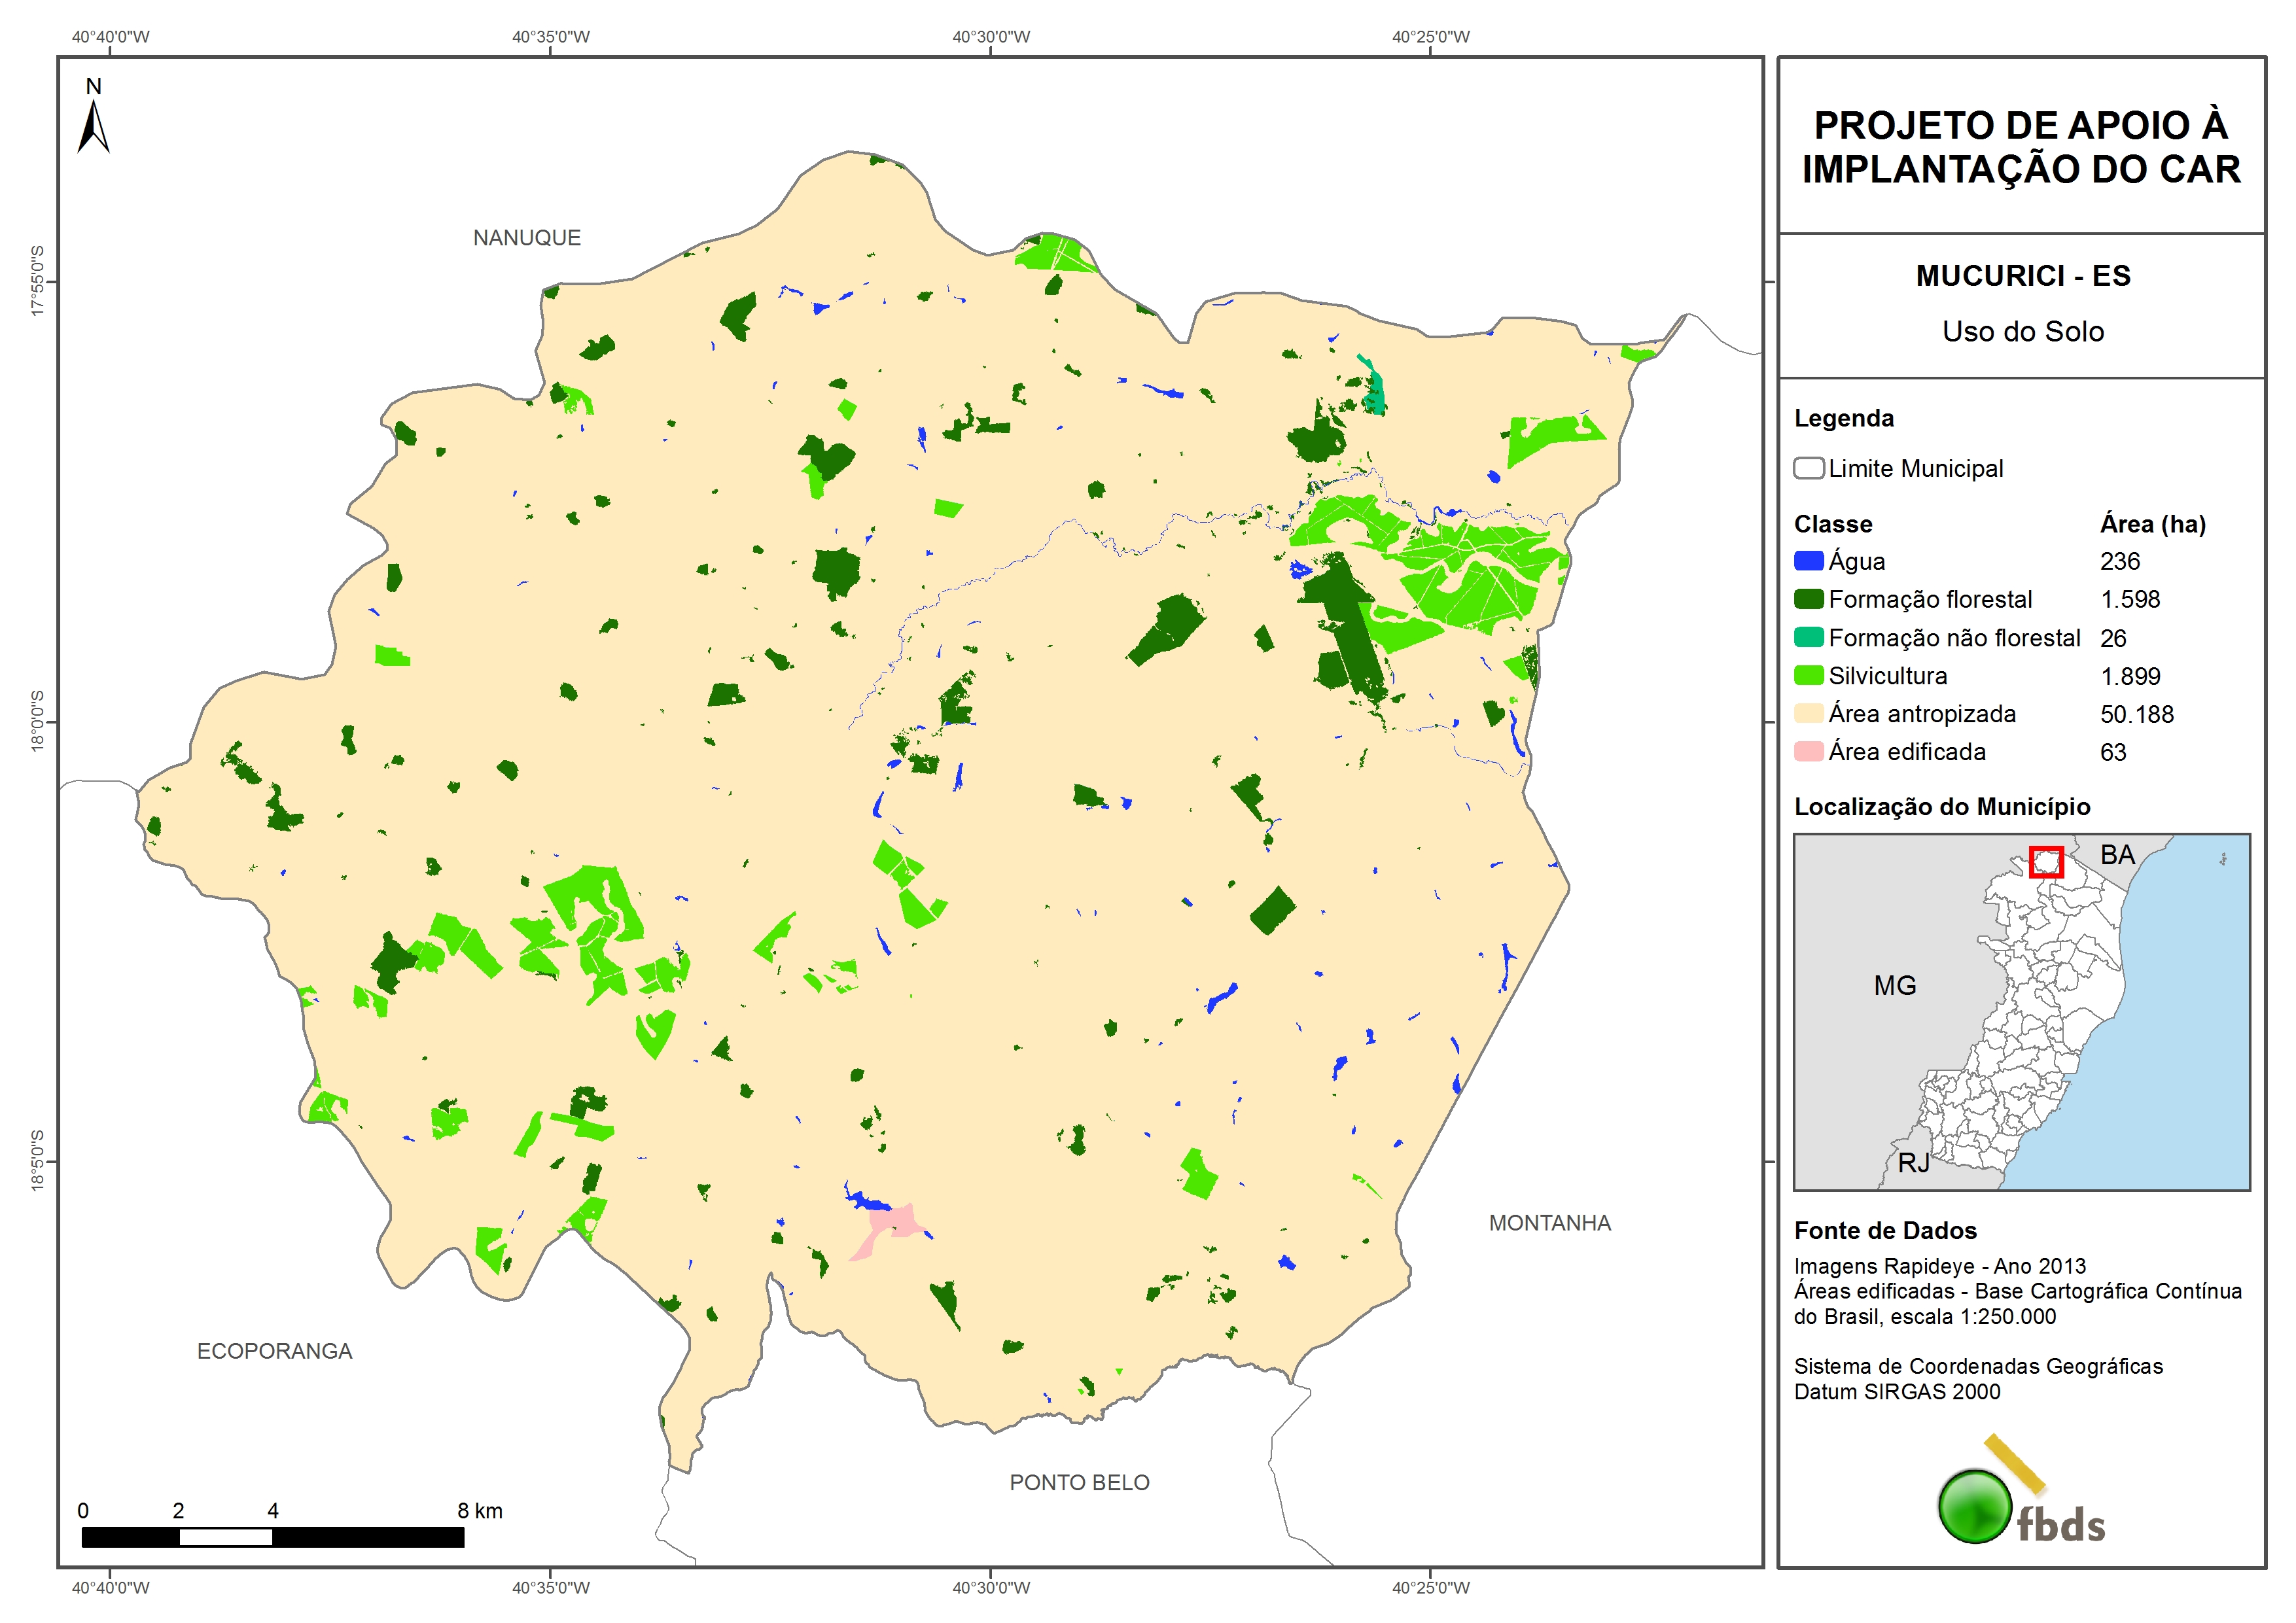The width and height of the screenshot is (2296, 1623).
Task: Click the Água blue legend swatch
Action: tap(1808, 561)
